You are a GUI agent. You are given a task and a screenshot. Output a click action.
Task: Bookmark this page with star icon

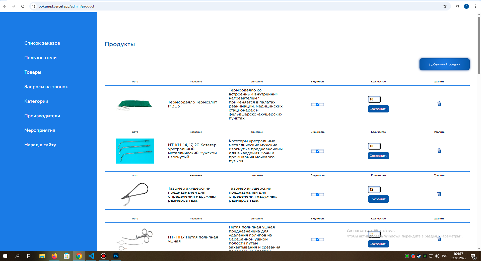point(445,6)
